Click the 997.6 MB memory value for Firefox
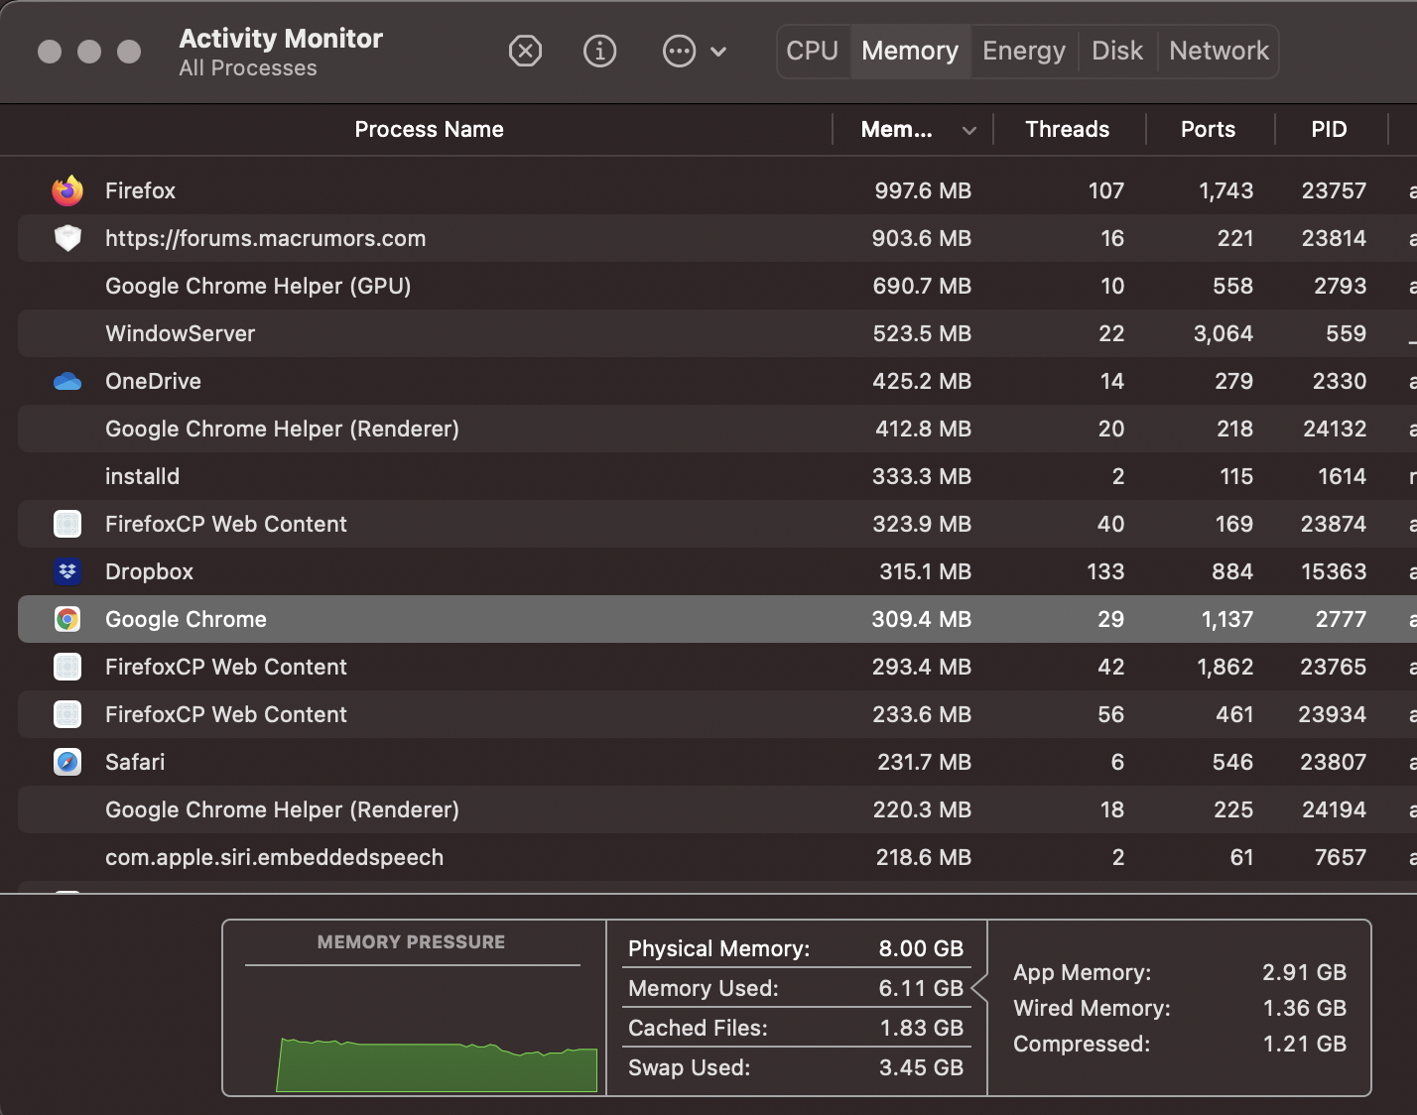The image size is (1417, 1115). (x=923, y=190)
